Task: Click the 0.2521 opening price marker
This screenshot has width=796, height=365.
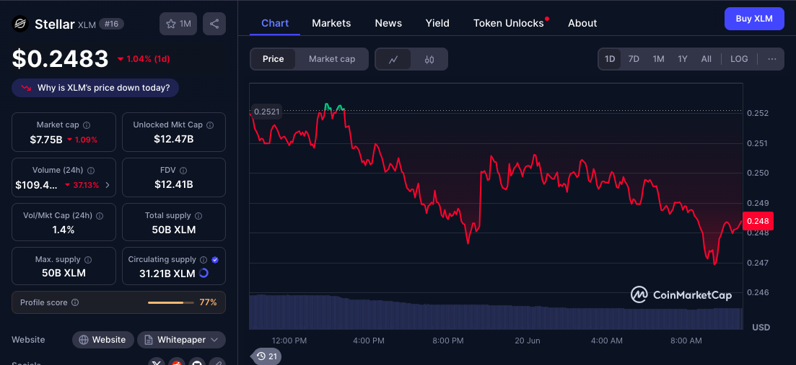Action: 266,112
